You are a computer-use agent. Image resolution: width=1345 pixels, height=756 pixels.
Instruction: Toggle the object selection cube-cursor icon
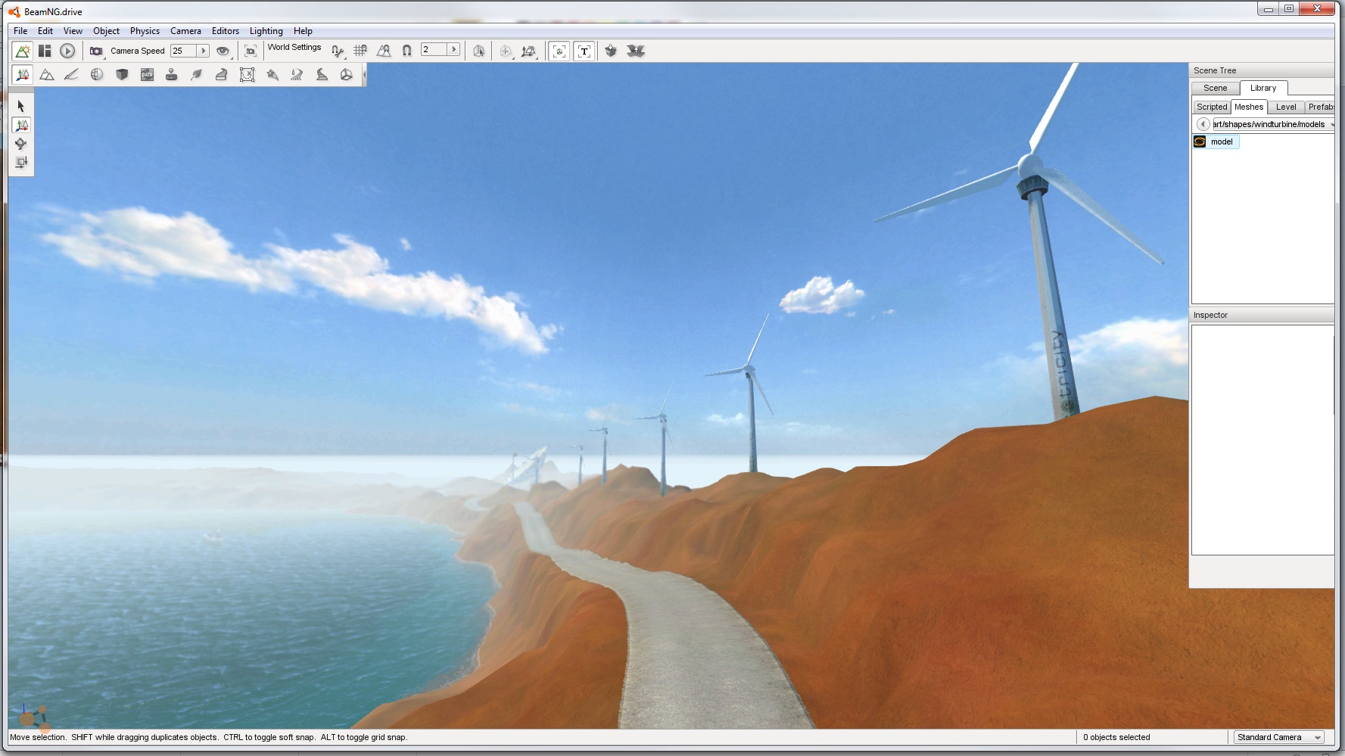478,51
